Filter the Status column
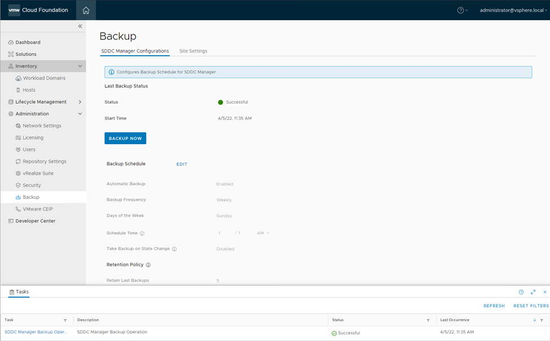The height and width of the screenshot is (341, 550). click(428, 320)
